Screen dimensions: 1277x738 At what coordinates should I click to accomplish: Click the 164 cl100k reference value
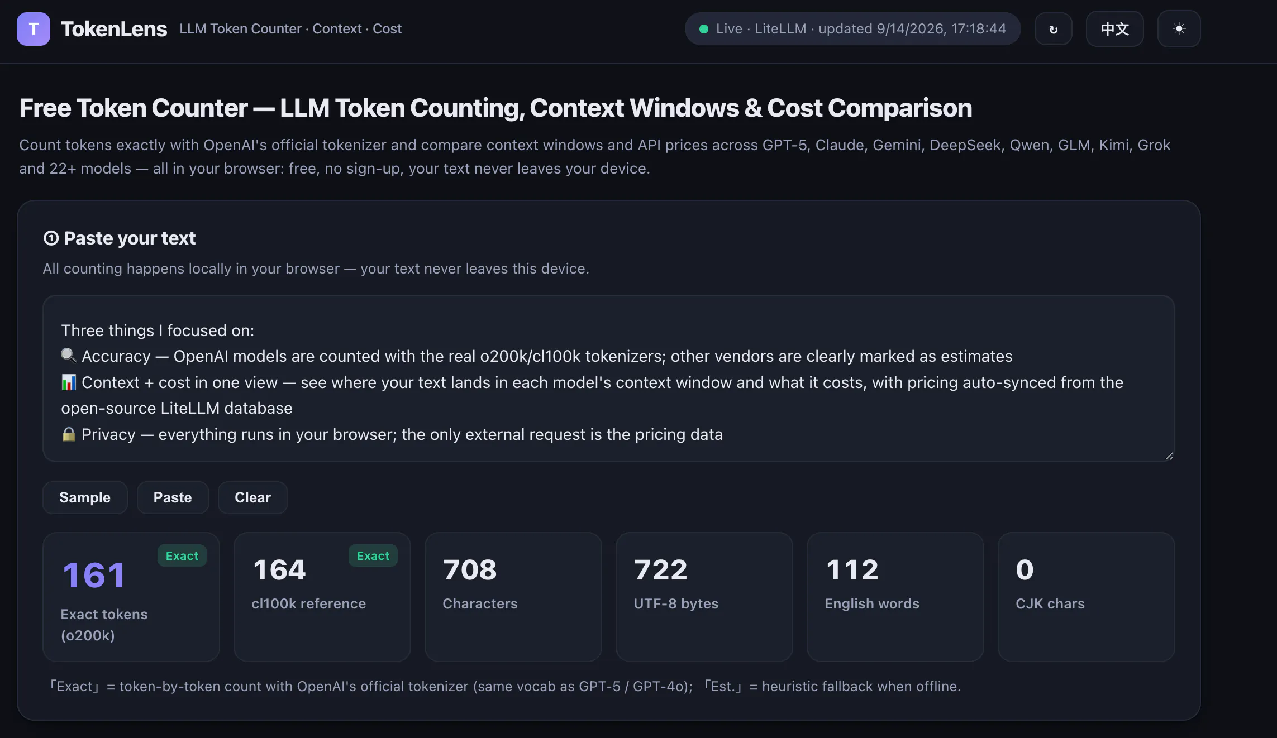pos(279,570)
